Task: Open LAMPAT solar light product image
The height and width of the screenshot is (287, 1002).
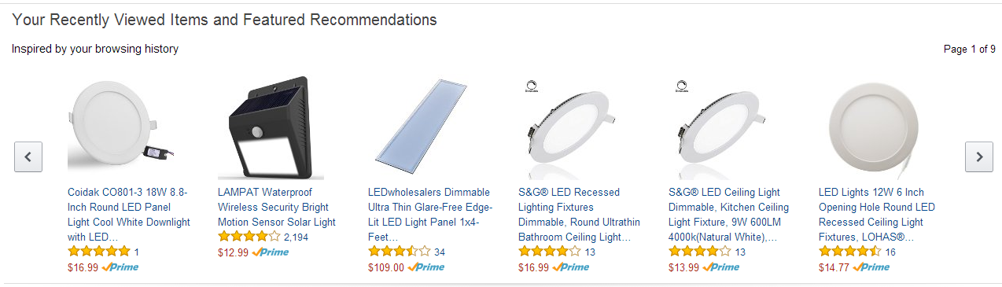Action: 264,128
